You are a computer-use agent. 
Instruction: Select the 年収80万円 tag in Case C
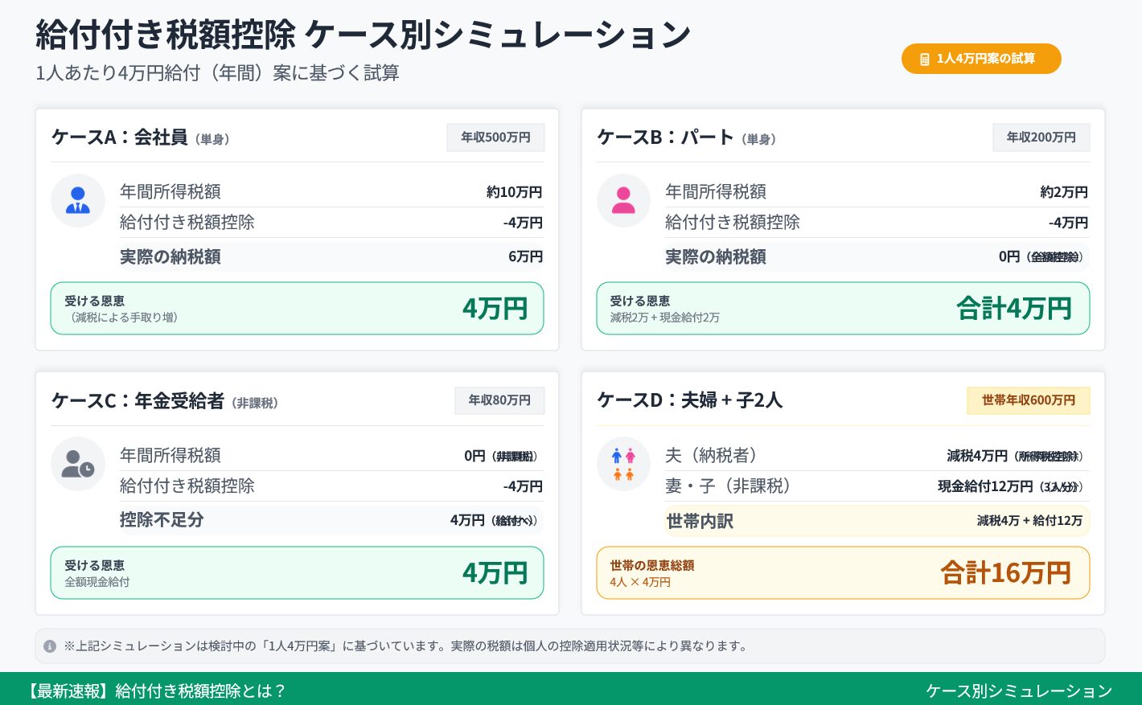pos(499,400)
